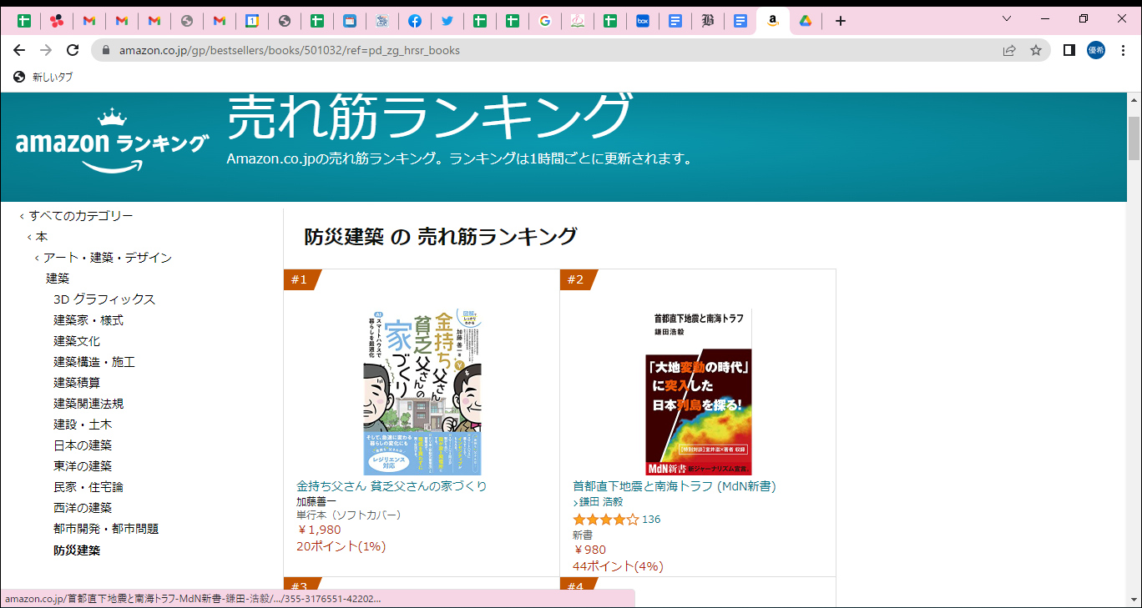Switch to the Amazon browser tab

pyautogui.click(x=772, y=20)
